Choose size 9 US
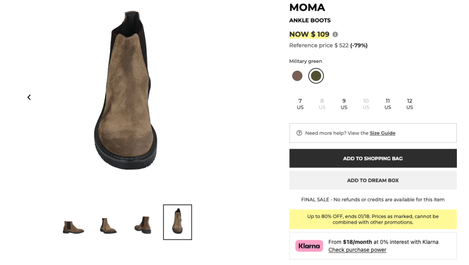This screenshot has height=265, width=469. click(x=344, y=104)
